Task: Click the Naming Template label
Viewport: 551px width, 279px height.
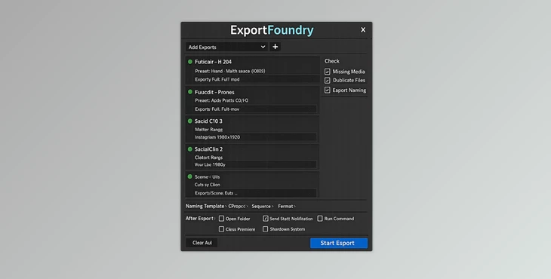Action: pos(205,206)
